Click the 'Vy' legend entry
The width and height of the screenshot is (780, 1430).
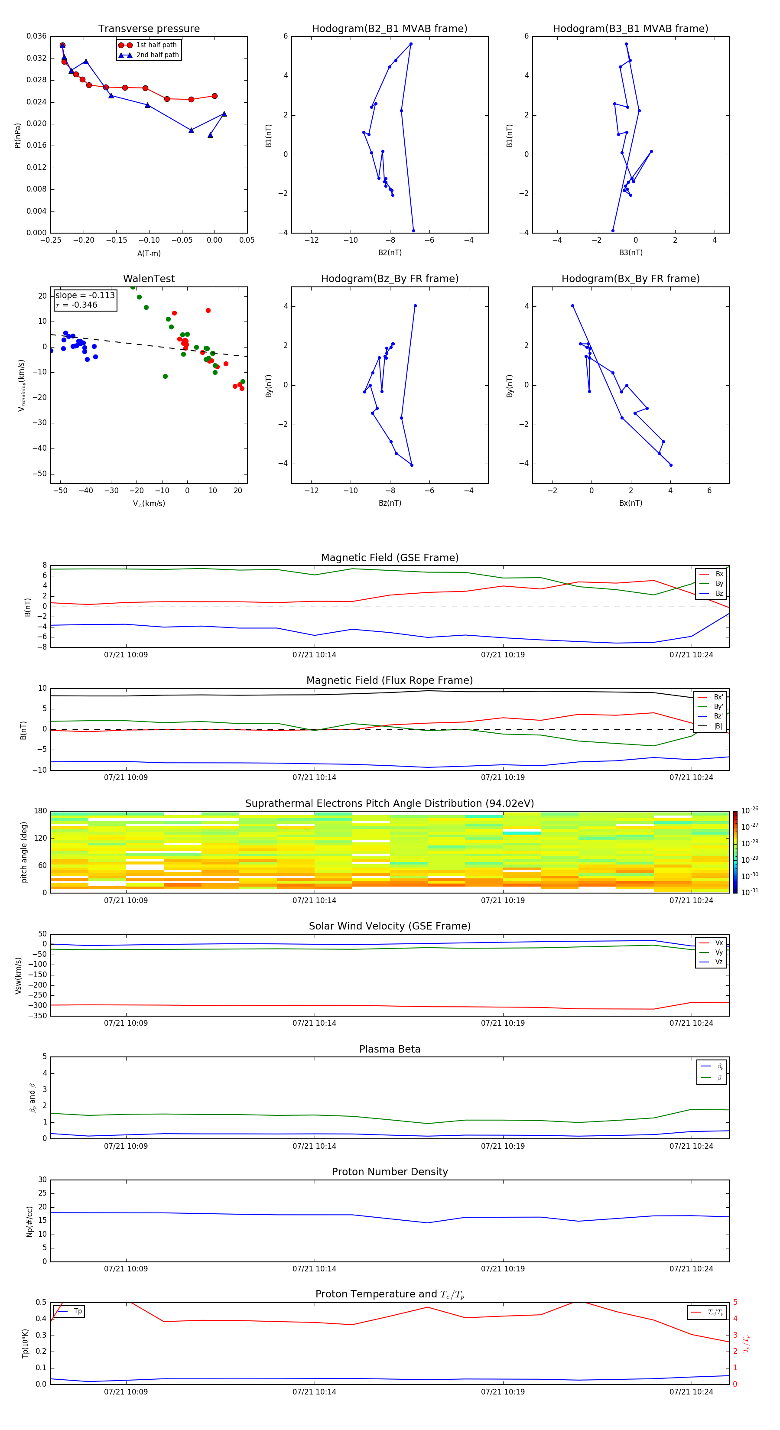pos(711,952)
